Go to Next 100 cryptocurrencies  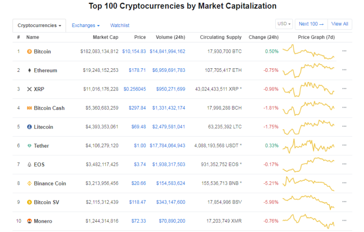pos(311,24)
